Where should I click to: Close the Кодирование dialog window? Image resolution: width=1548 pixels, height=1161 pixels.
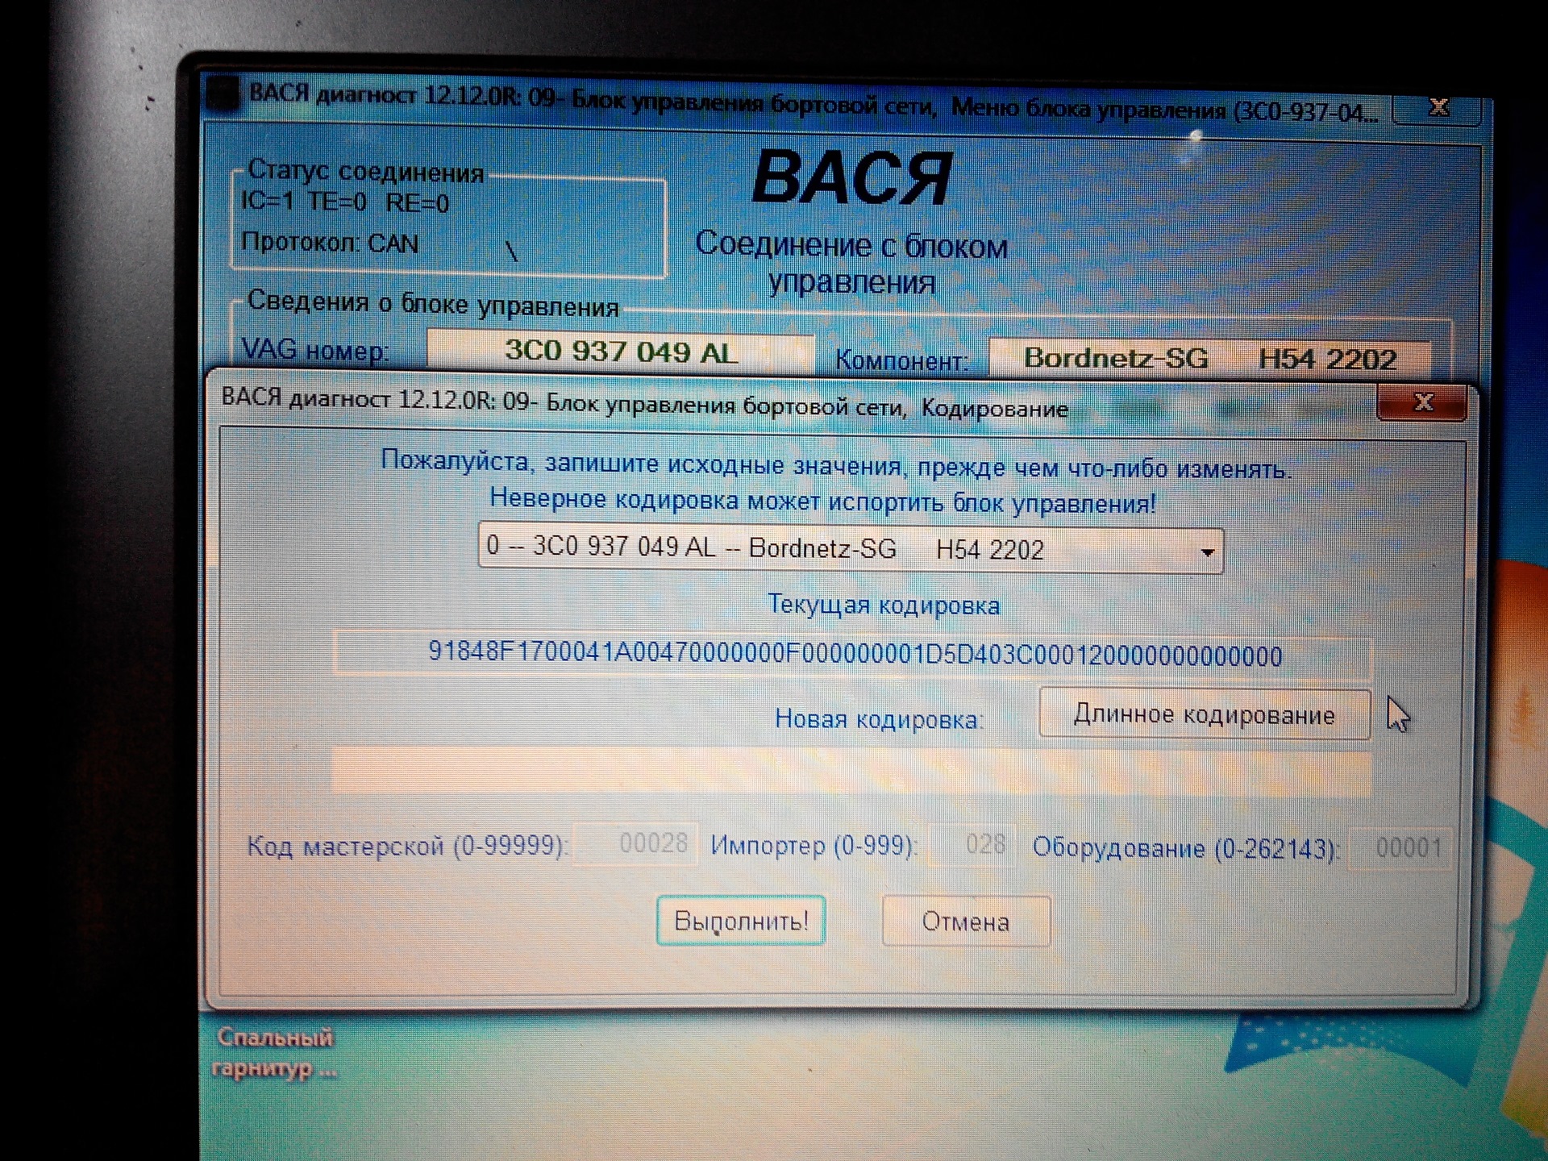1422,402
